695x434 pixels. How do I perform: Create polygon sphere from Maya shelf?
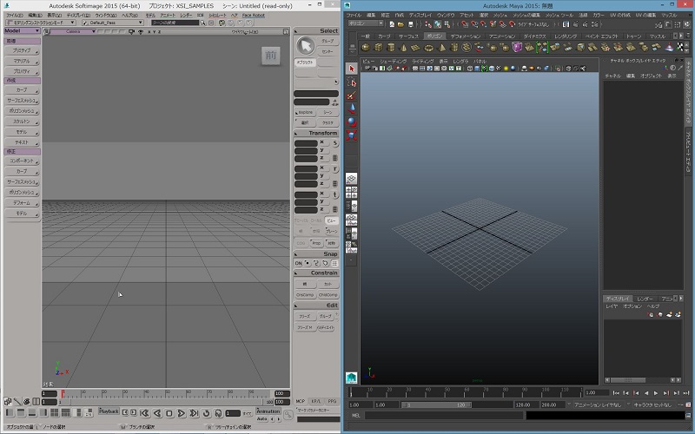[366, 47]
